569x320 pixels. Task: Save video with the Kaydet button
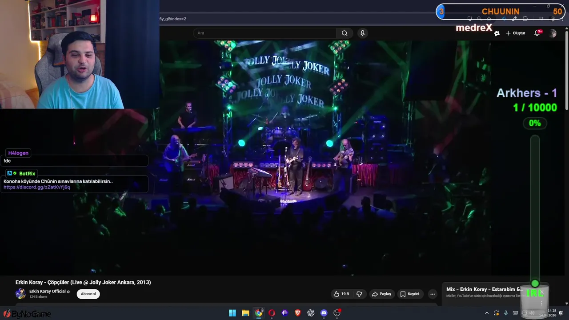tap(410, 294)
